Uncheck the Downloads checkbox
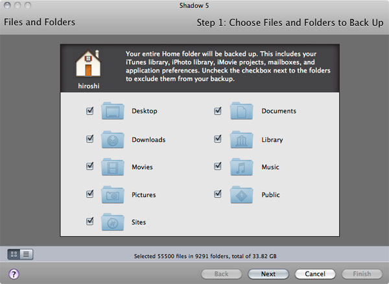This screenshot has height=284, width=389. click(x=90, y=139)
